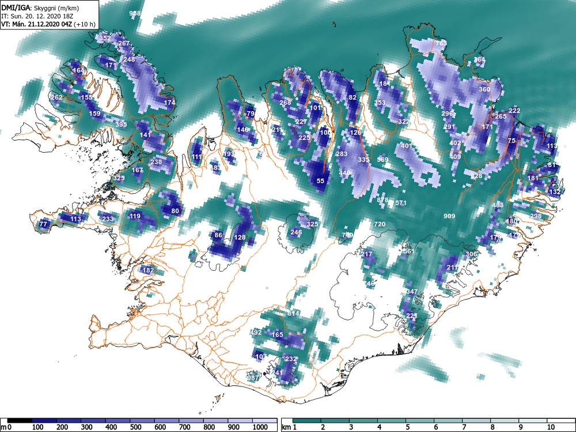Click the 958 visibility value at the top
This screenshot has width=576, height=432.
(135, 14)
